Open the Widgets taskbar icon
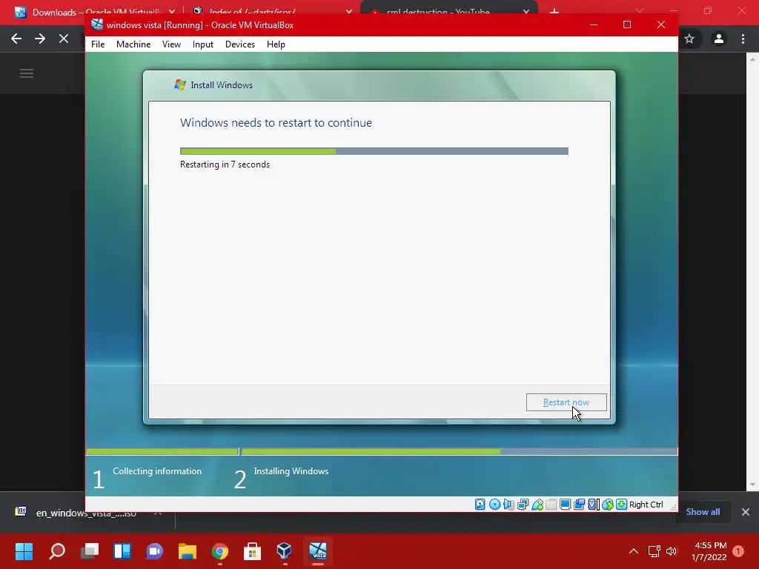759x569 pixels. point(122,551)
